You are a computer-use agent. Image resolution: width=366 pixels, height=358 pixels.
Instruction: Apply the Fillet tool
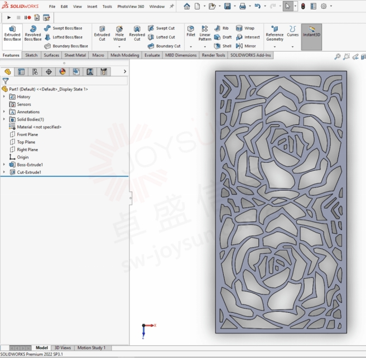[191, 31]
